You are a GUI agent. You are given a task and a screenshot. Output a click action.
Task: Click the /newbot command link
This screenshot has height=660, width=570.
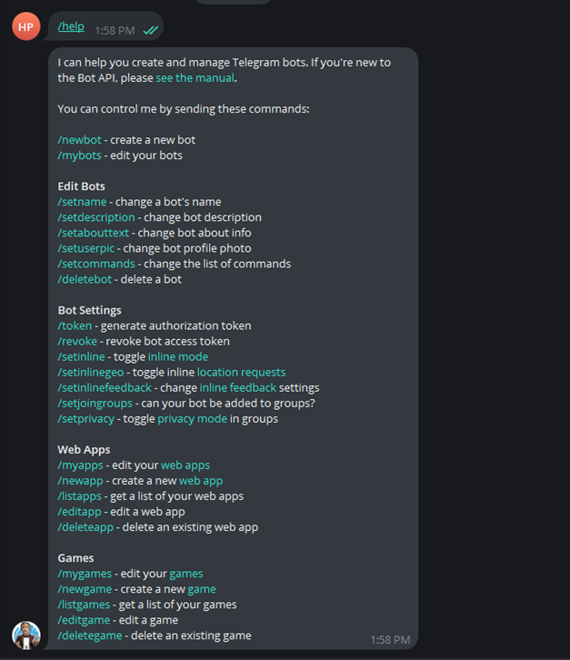point(79,140)
